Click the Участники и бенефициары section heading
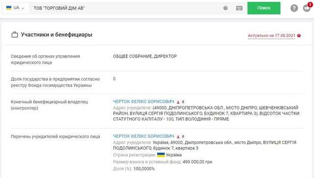This screenshot has height=178, width=314. [x=57, y=35]
